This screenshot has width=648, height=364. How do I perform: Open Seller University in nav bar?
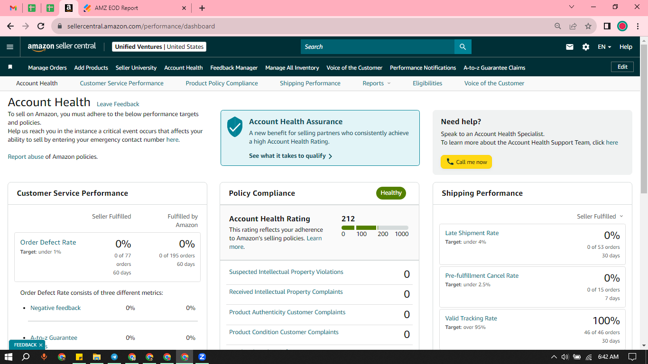(136, 68)
